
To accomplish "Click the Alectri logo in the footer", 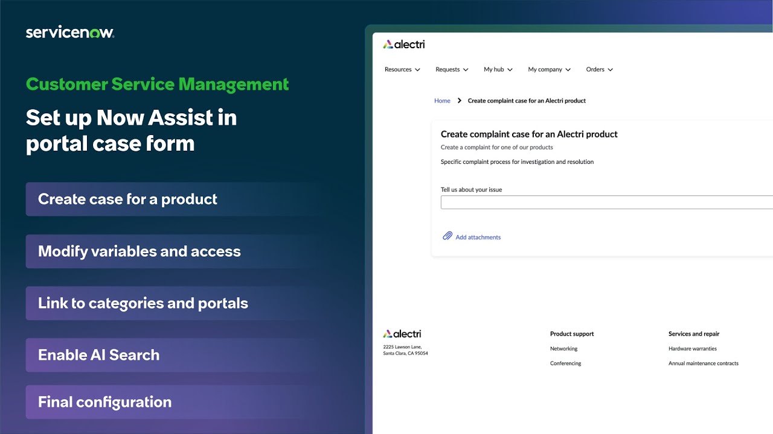I will point(402,333).
